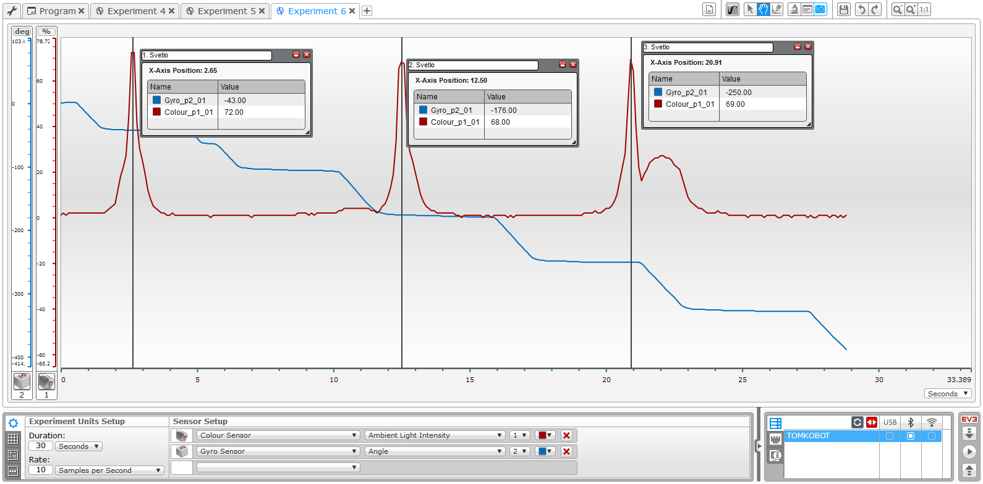Toggle Bluetooth connection for TOMKOBOT

pos(911,436)
